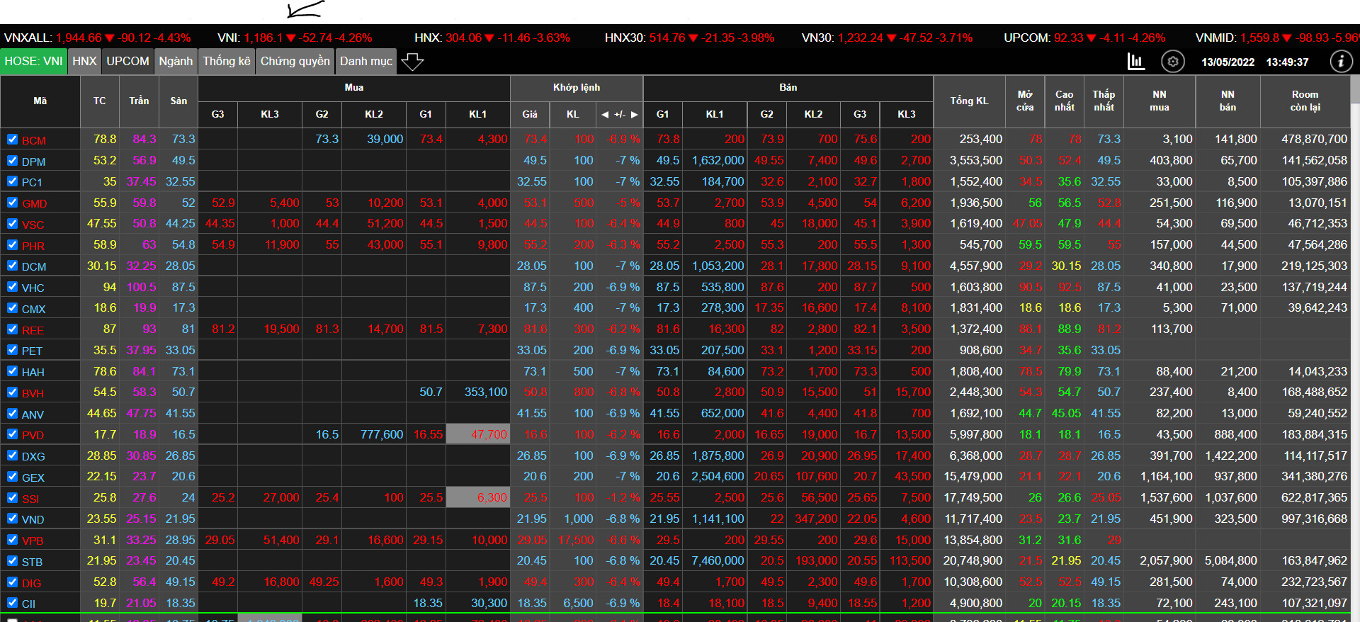This screenshot has width=1360, height=622.
Task: Click the Mở cửa column header
Action: pos(1025,101)
